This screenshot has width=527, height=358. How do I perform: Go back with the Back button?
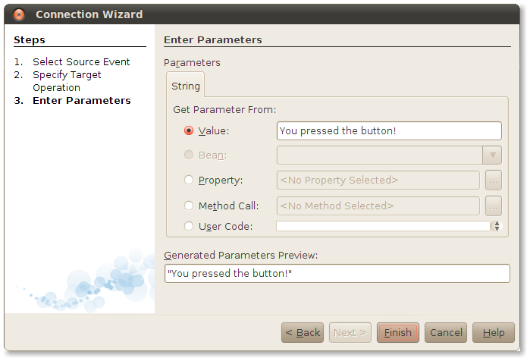pos(303,332)
